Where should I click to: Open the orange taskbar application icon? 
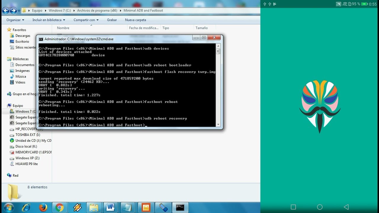(x=146, y=208)
